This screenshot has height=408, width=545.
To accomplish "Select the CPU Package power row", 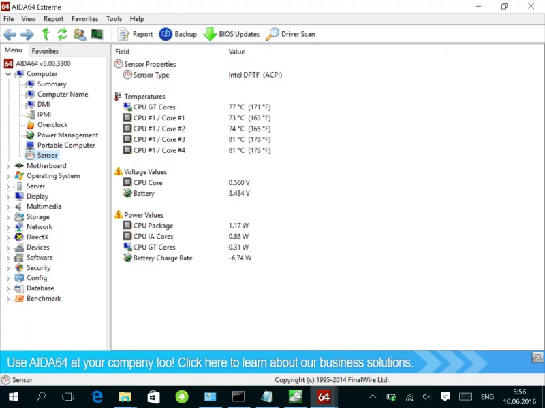I will 279,226.
